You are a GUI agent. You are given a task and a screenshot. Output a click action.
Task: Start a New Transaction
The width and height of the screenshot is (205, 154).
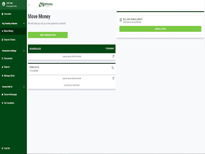[48, 35]
